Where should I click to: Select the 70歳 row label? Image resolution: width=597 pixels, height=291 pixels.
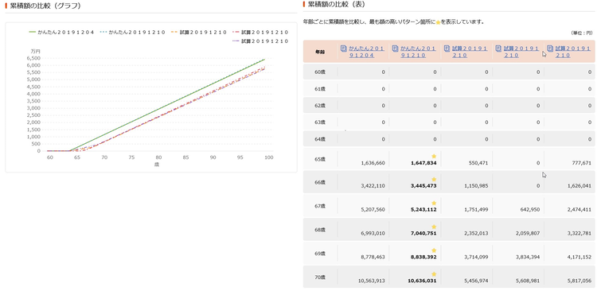[321, 277]
